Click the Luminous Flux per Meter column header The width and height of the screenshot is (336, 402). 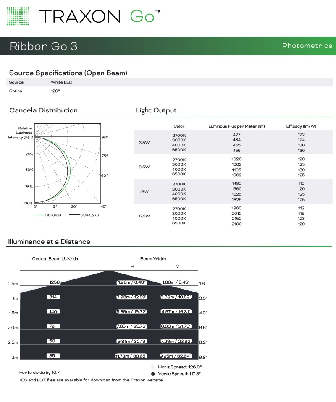236,126
